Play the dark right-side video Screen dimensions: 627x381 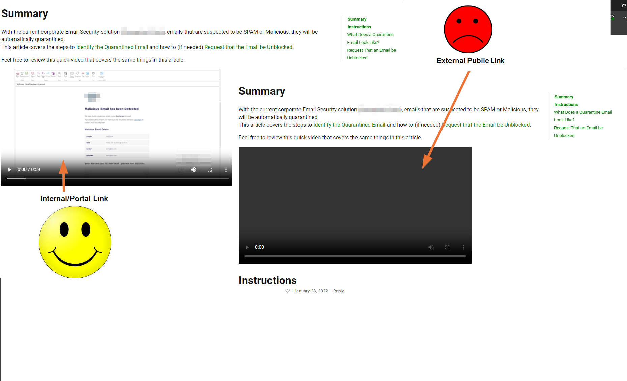point(247,247)
